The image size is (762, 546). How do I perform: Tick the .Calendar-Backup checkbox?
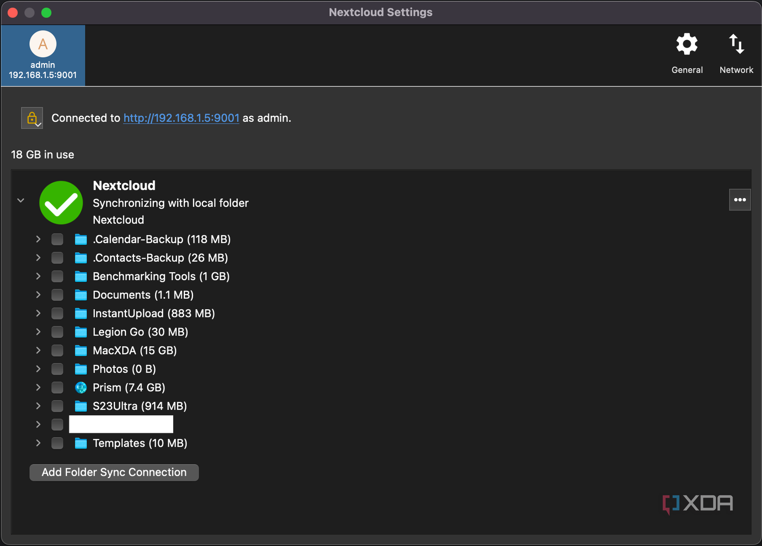click(x=57, y=239)
